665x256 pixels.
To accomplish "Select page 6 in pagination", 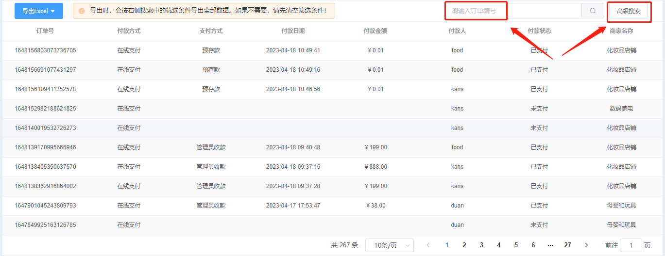I will click(533, 245).
